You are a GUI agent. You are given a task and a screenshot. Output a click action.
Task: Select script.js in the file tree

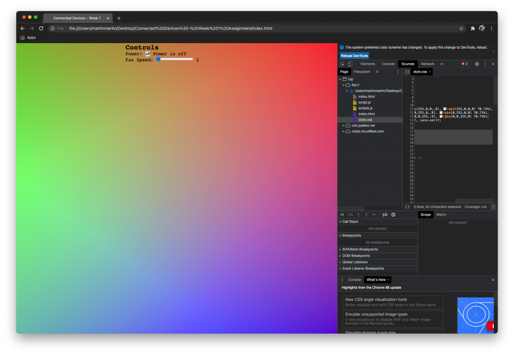tap(364, 102)
